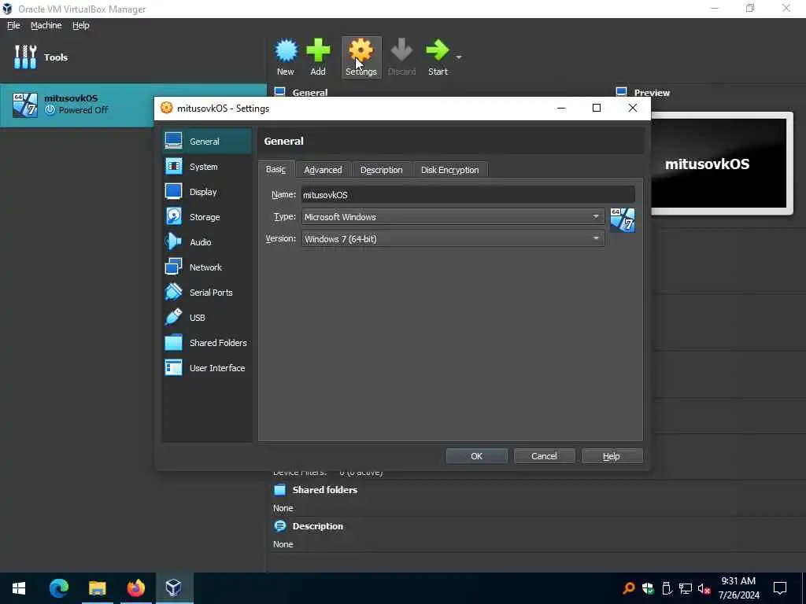Confirm settings with the OK button
Screen dimensions: 806x604
[x=476, y=456]
